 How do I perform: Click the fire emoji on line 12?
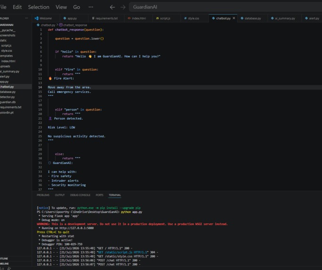point(50,78)
